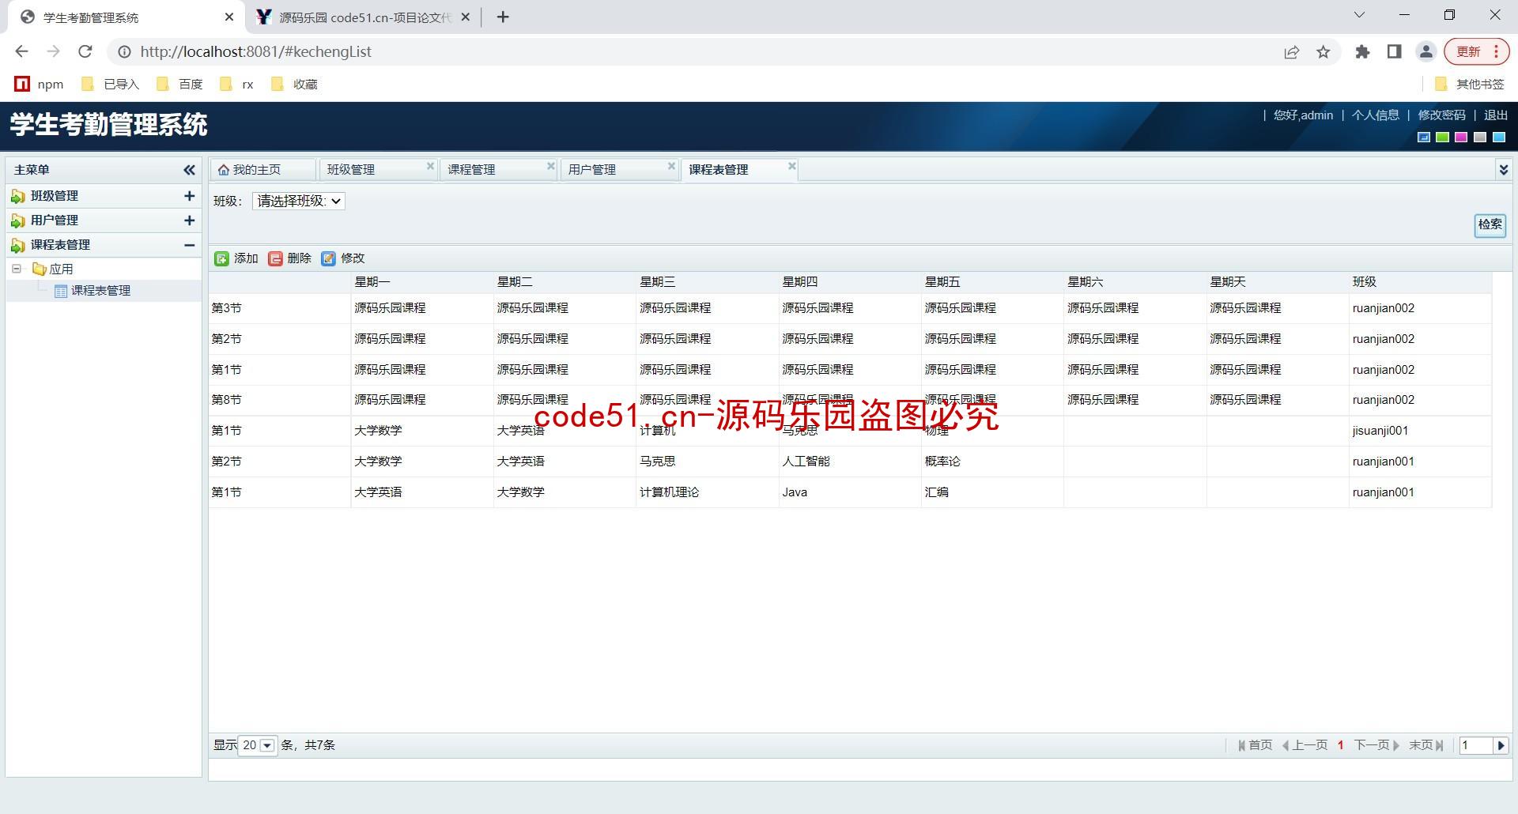
Task: Click the page number input field
Action: (1475, 745)
